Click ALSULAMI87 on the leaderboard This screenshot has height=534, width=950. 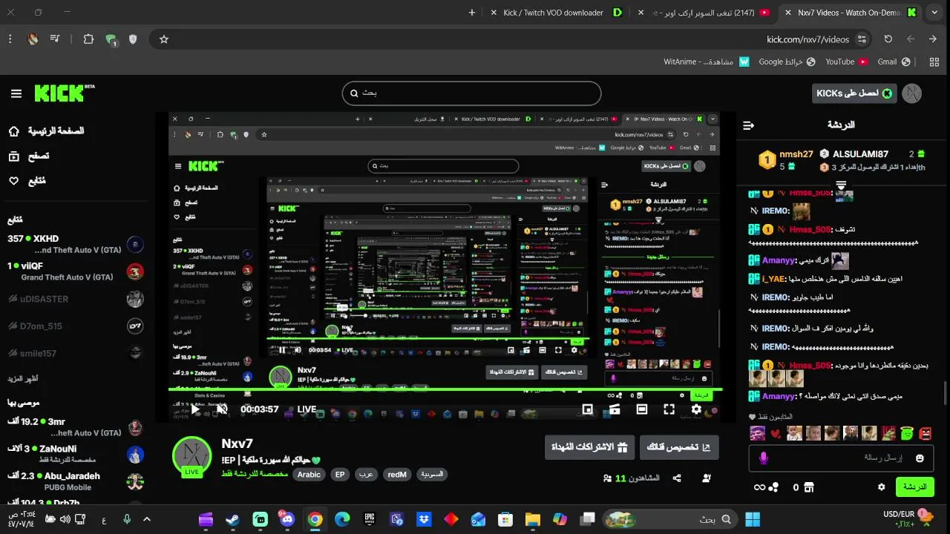coord(860,154)
